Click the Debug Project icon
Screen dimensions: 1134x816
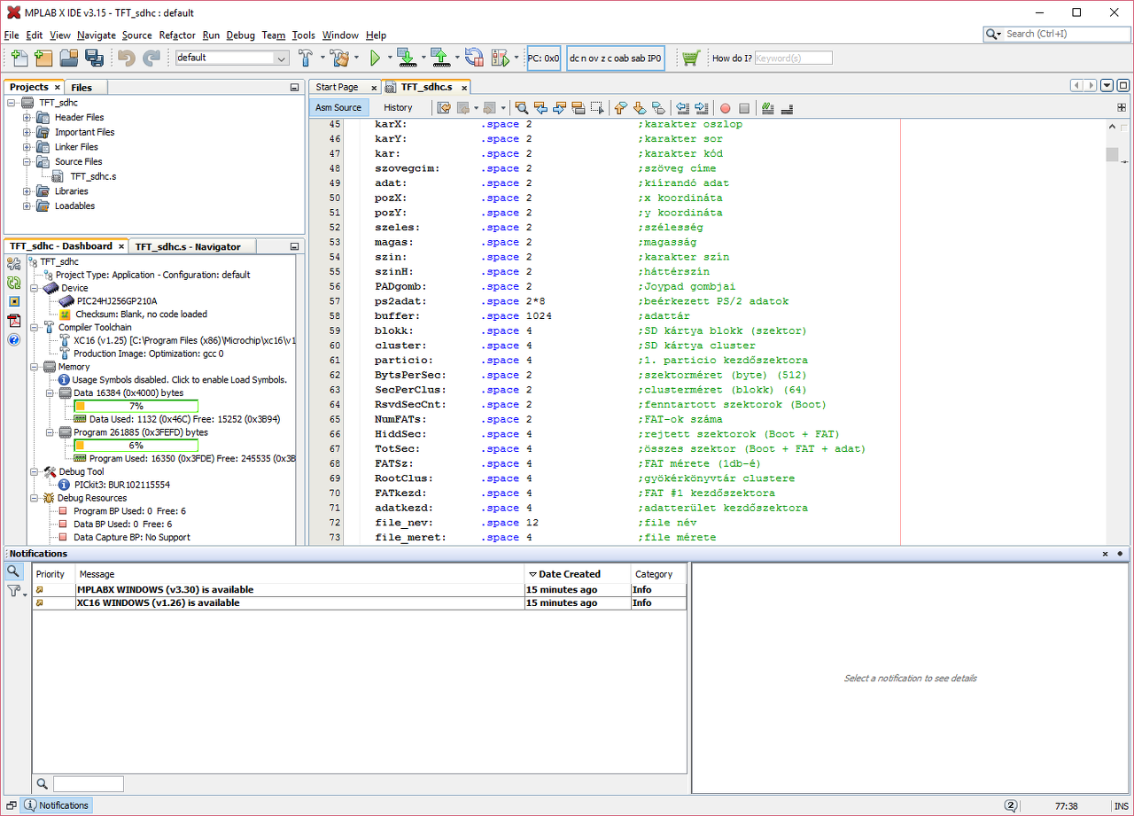coord(498,58)
